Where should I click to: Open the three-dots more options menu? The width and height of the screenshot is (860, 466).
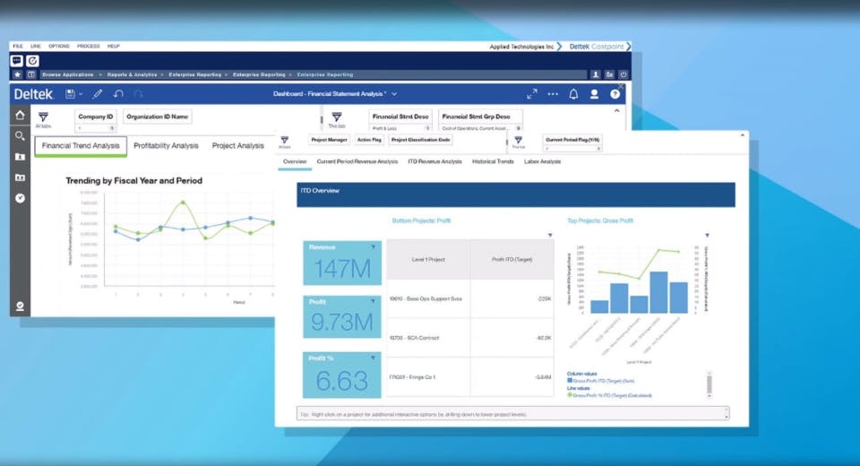(553, 94)
